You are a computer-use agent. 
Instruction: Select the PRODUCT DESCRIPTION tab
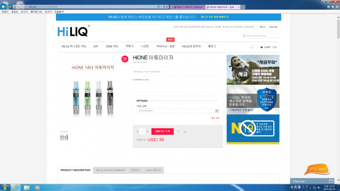coord(75,170)
